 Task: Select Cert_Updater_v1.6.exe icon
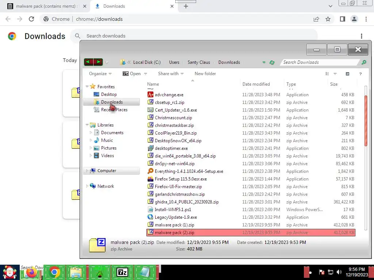pos(150,110)
